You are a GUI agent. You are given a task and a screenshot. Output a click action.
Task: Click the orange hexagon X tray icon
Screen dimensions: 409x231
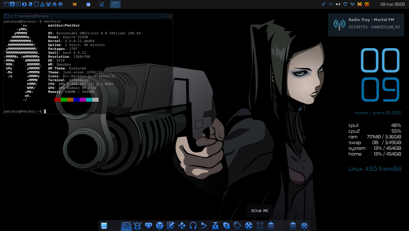[367, 4]
